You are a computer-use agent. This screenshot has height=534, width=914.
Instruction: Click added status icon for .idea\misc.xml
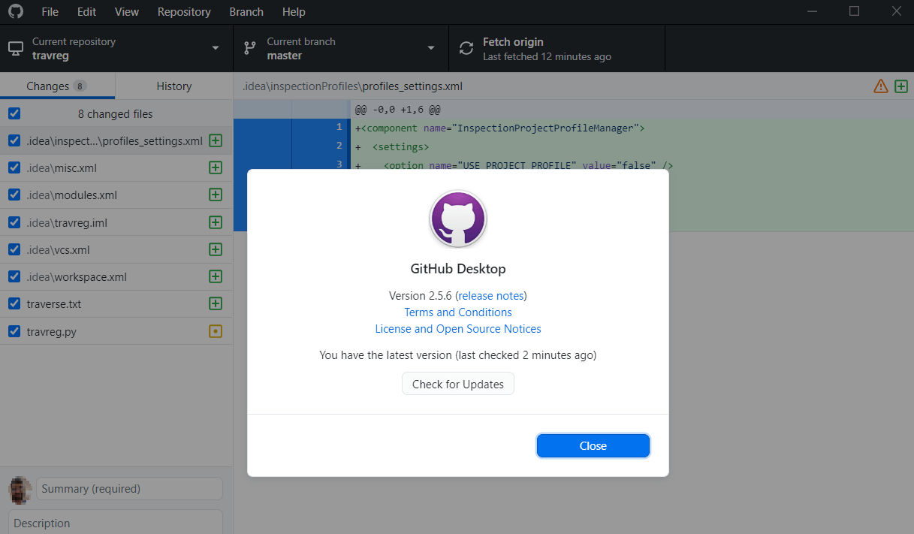click(x=216, y=167)
